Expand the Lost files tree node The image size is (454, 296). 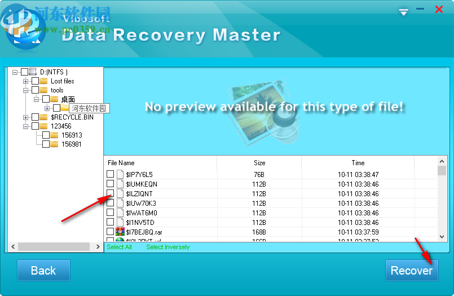[x=26, y=81]
